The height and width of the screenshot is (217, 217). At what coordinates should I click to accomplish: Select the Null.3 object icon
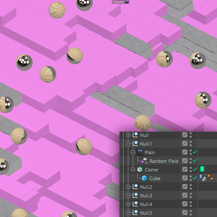point(135,195)
